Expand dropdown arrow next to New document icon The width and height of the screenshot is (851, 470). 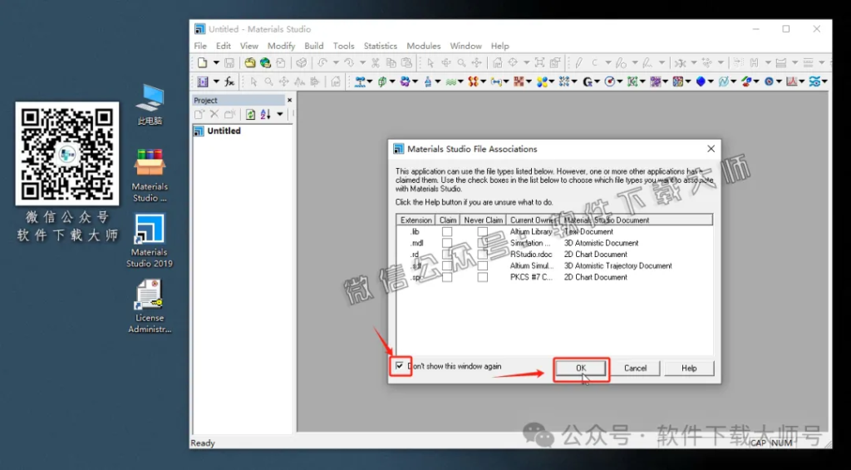point(216,62)
